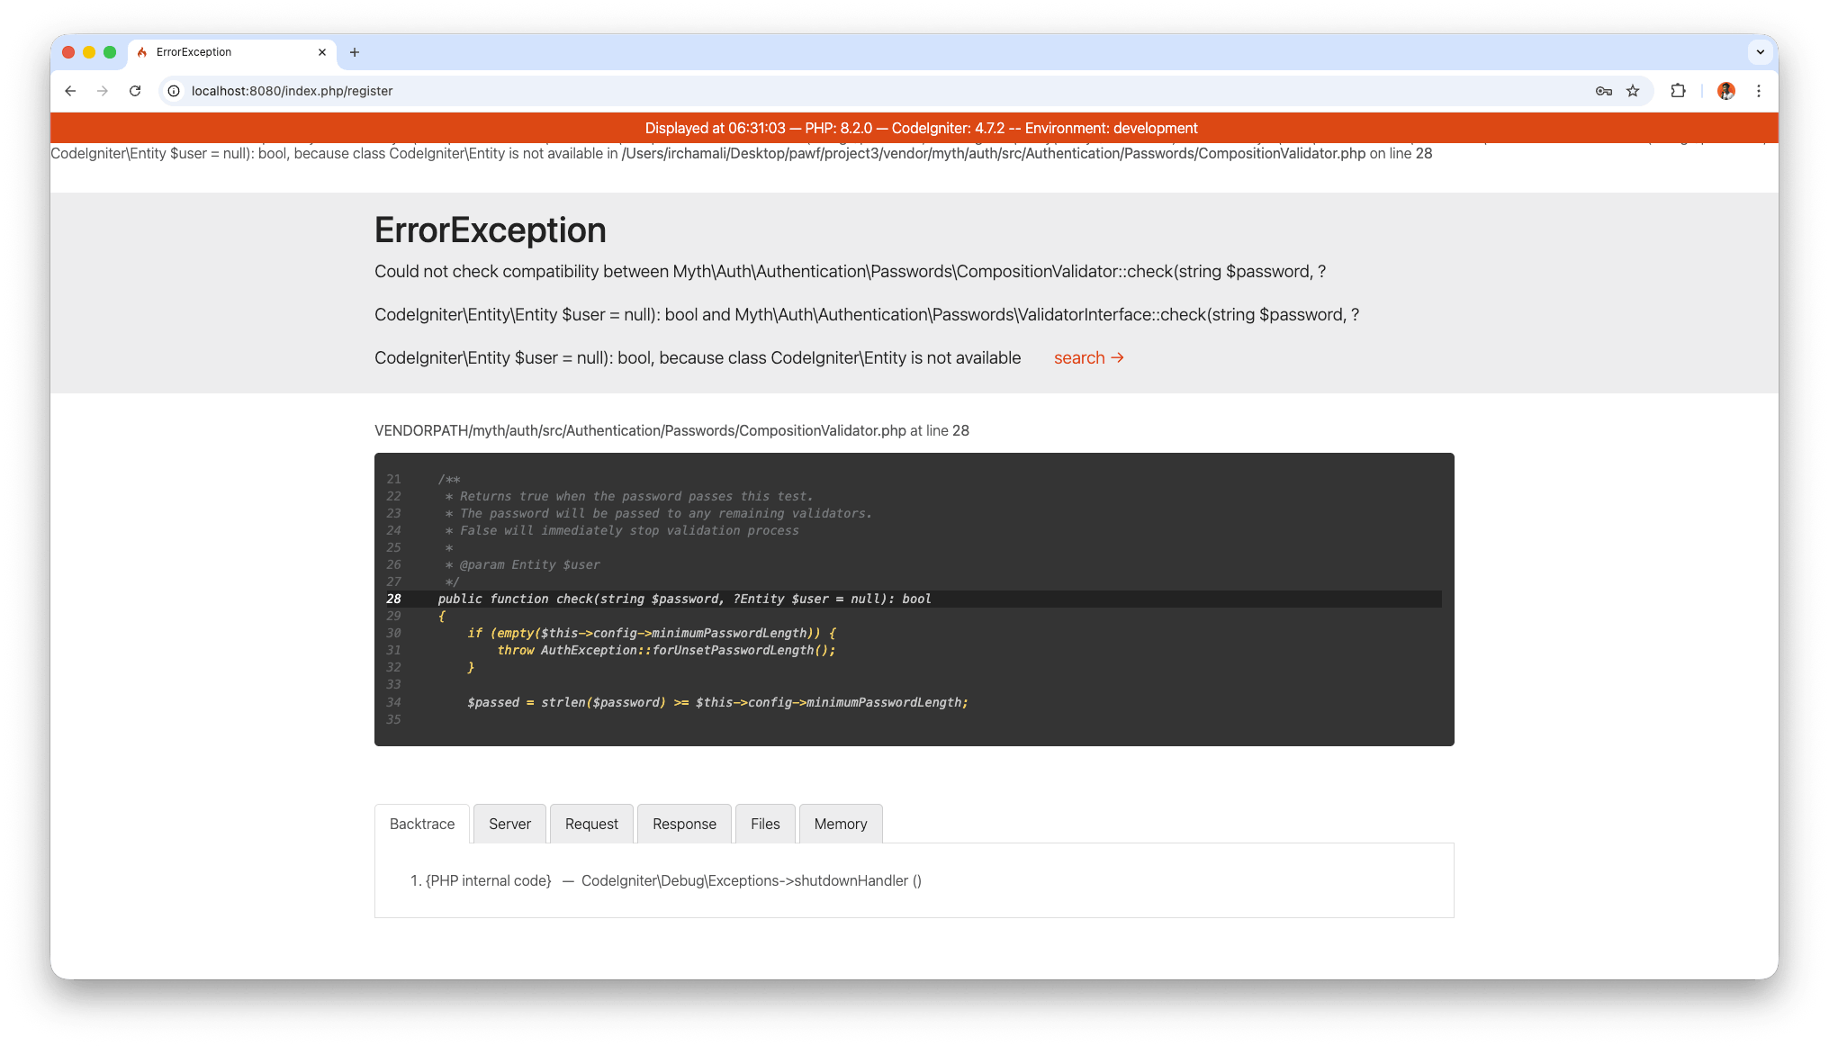The image size is (1829, 1046).
Task: Open the Chrome three-dot menu
Action: (x=1759, y=91)
